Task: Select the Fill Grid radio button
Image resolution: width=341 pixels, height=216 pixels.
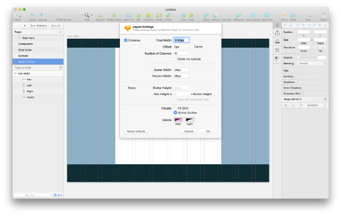Action: click(x=175, y=108)
